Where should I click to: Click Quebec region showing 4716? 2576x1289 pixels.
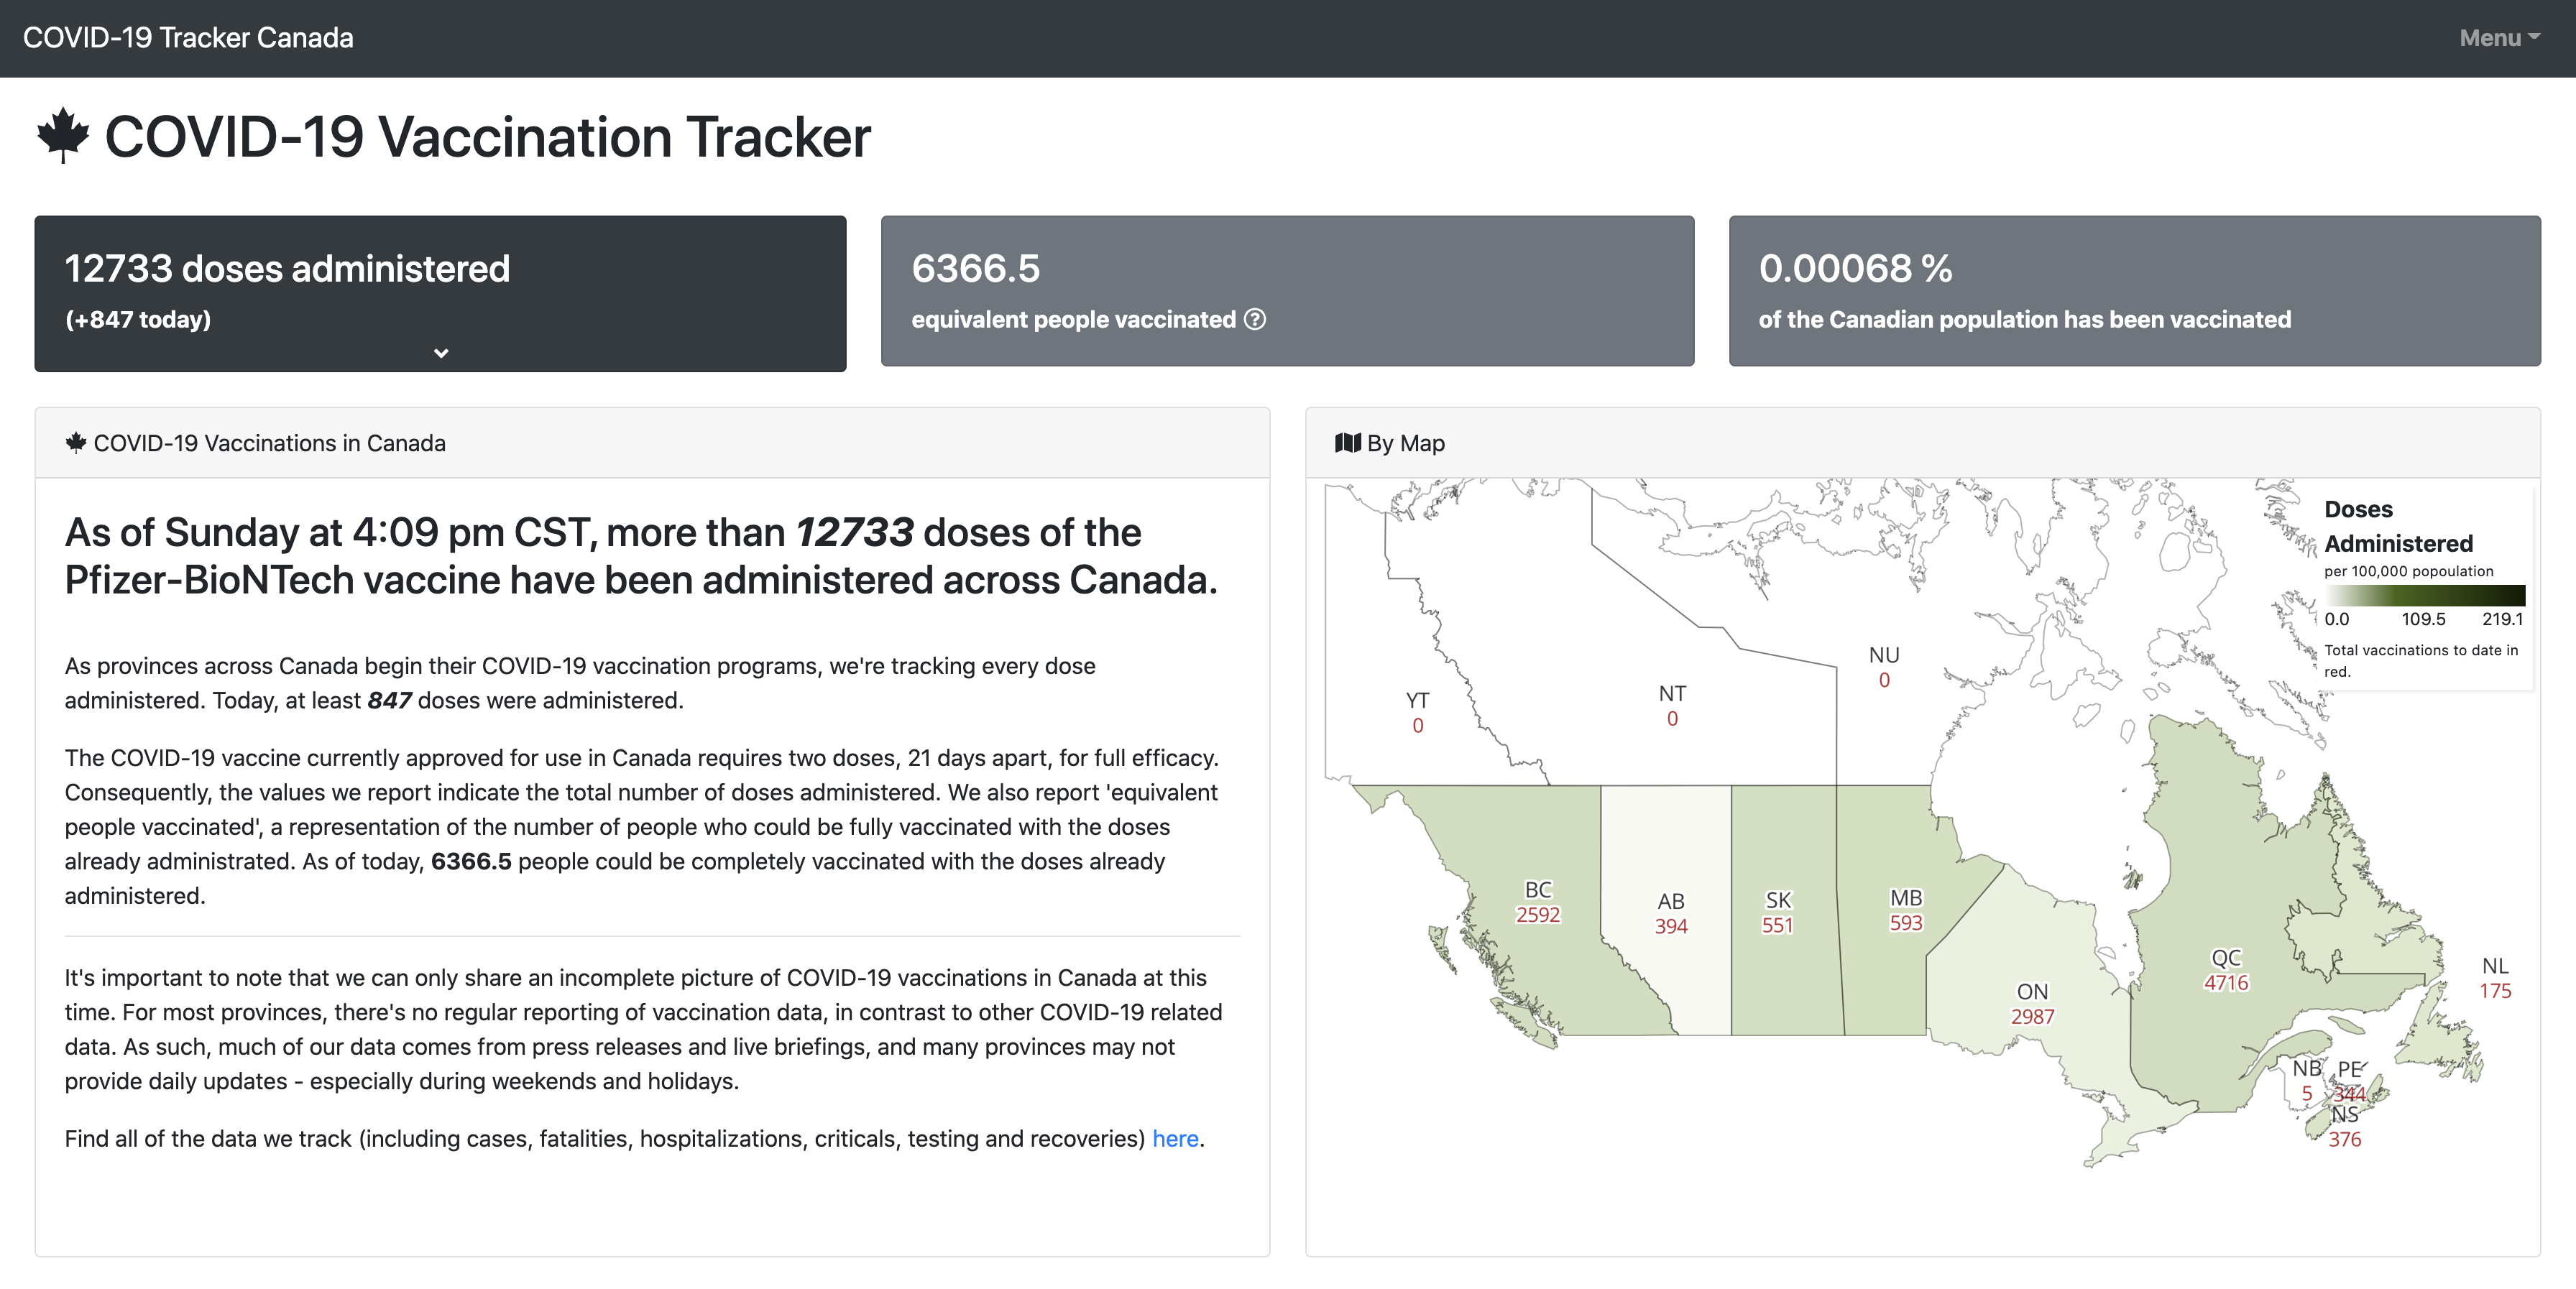pyautogui.click(x=2226, y=969)
